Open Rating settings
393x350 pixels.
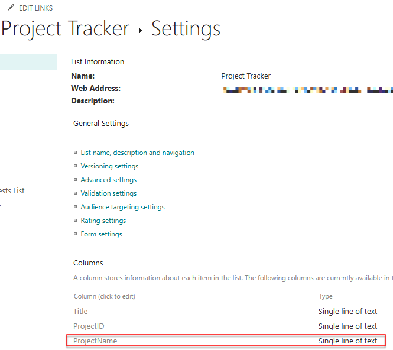click(103, 221)
